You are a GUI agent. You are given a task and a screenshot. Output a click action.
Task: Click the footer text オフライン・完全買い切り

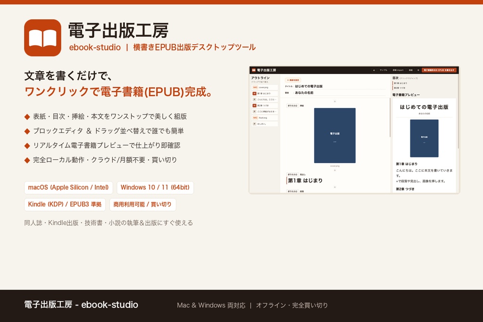click(291, 305)
